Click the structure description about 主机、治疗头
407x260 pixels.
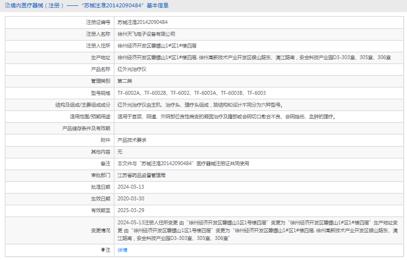coord(201,105)
